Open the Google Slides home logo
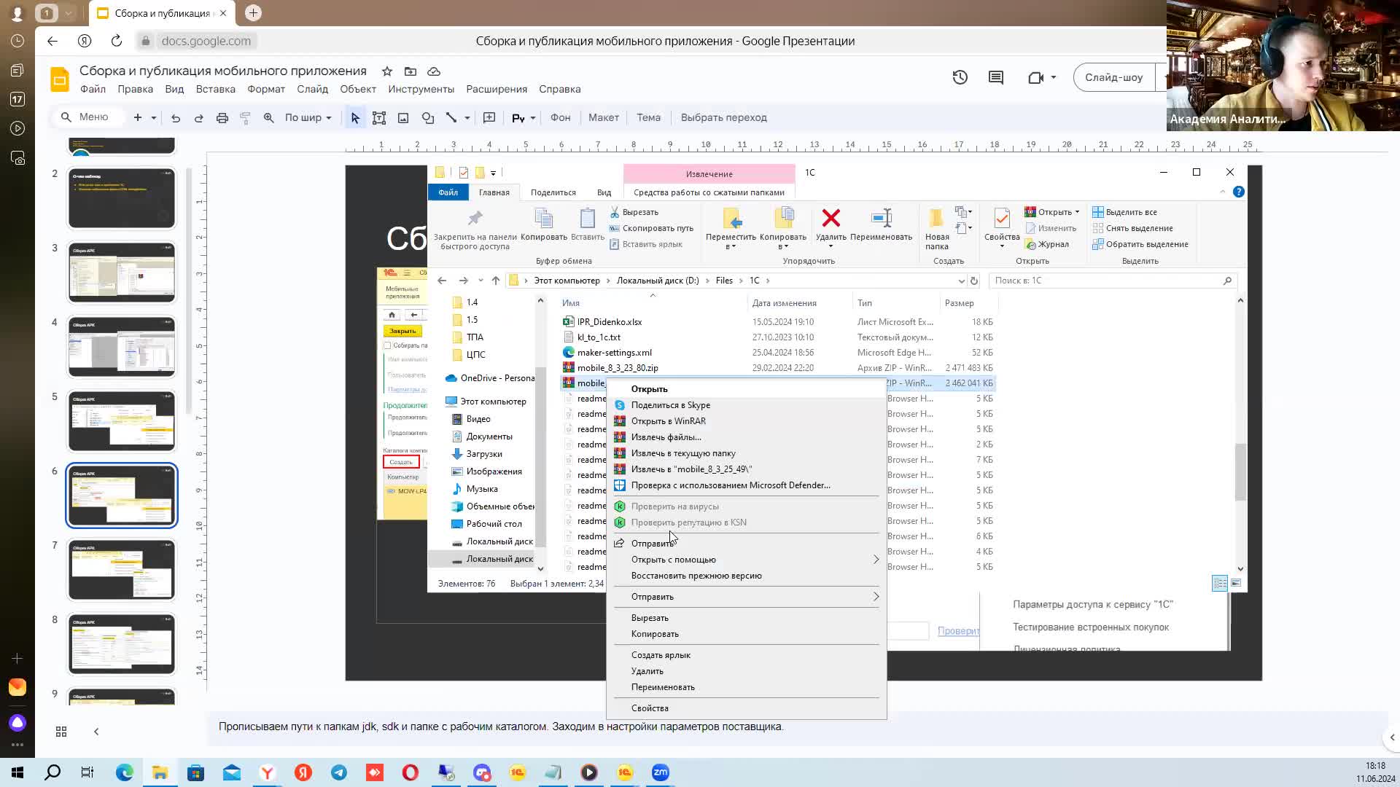The height and width of the screenshot is (787, 1400). [x=60, y=79]
